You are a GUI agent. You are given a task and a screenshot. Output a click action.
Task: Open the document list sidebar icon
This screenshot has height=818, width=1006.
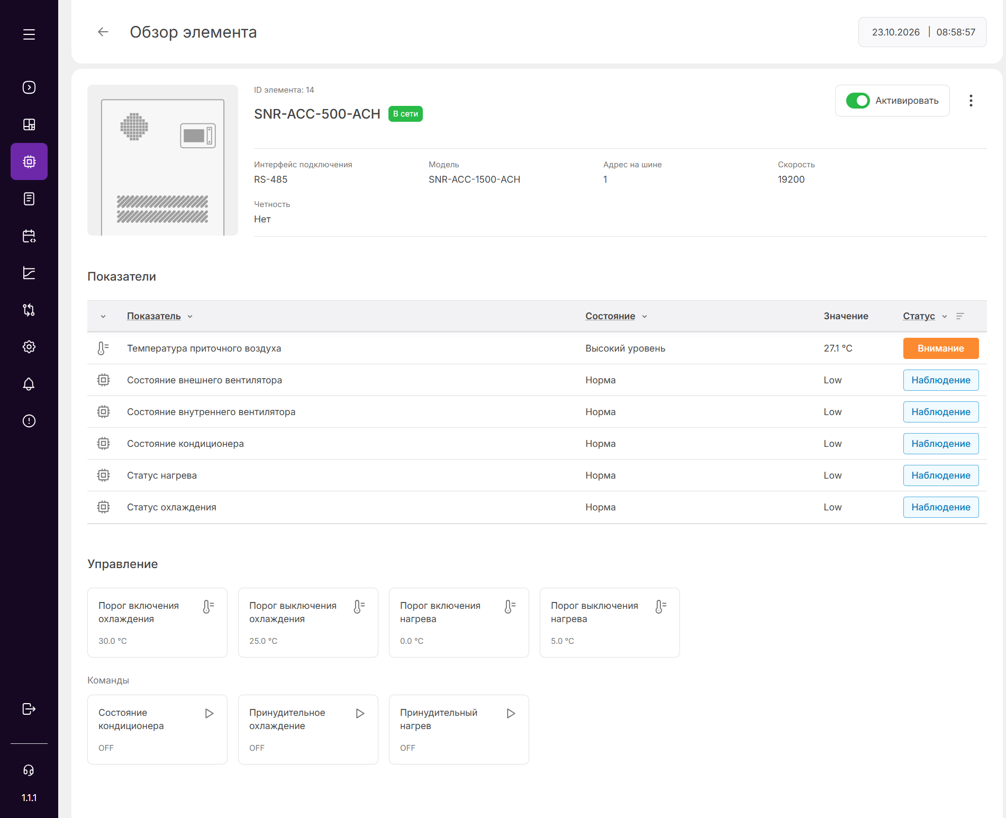pos(29,199)
